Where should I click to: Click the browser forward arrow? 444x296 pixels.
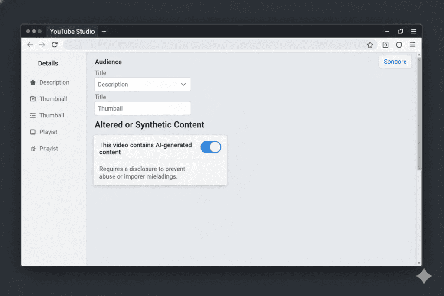(42, 45)
